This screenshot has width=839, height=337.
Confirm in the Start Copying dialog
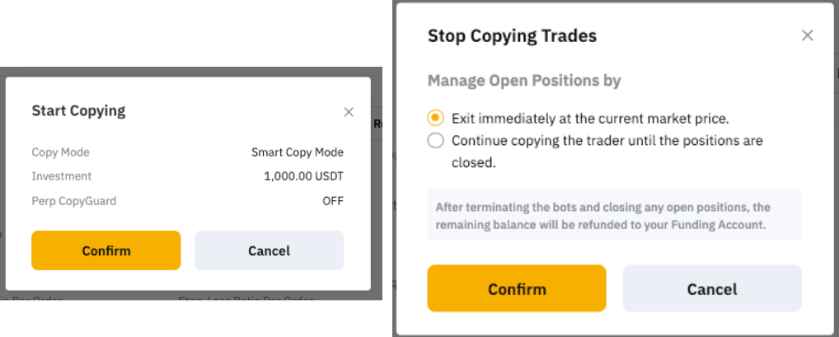tap(105, 250)
